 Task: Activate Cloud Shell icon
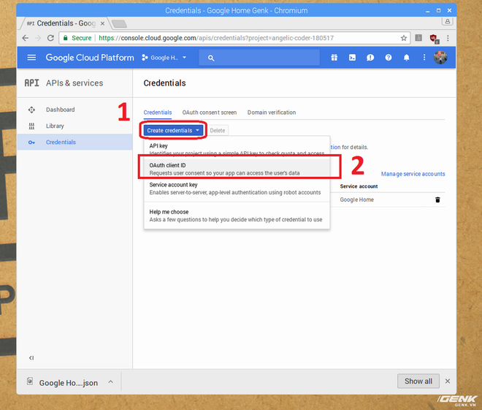(x=352, y=58)
